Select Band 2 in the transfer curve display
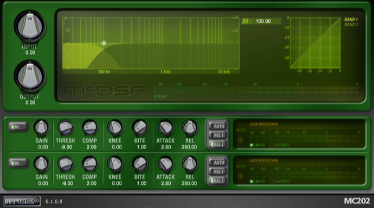The width and height of the screenshot is (374, 208). pos(351,24)
